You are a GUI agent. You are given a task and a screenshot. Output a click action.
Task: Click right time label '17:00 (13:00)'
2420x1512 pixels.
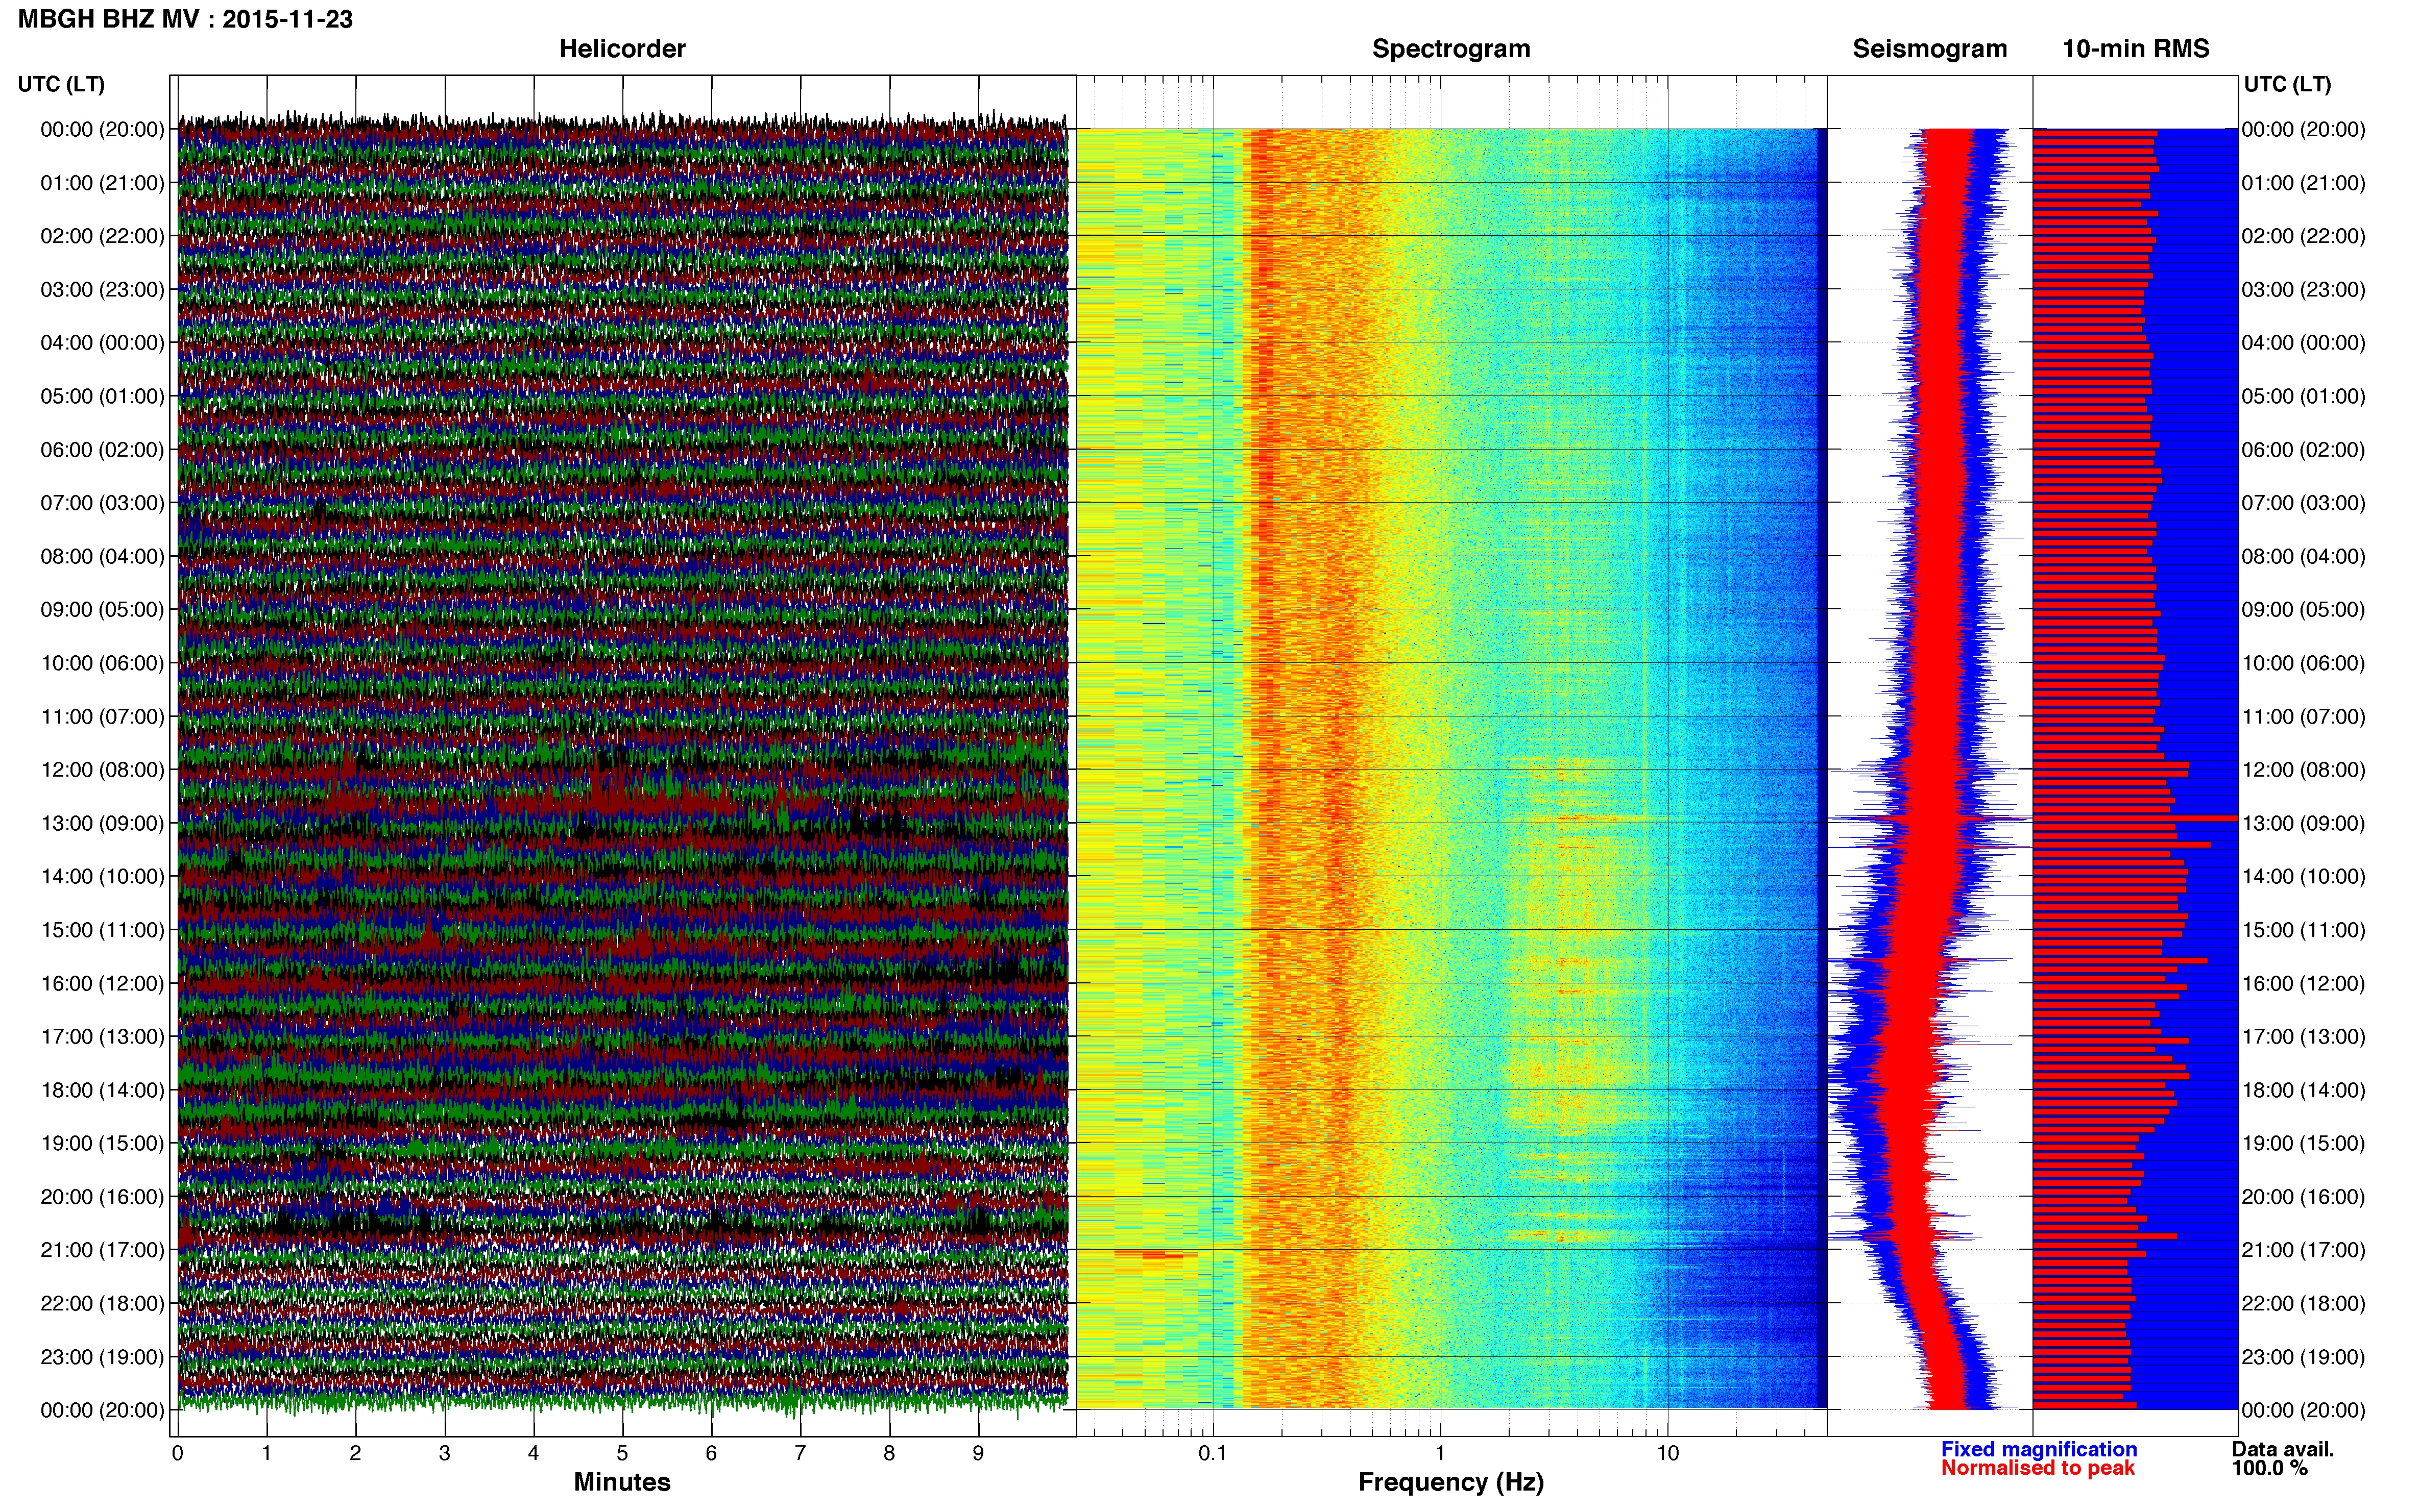(2303, 1037)
